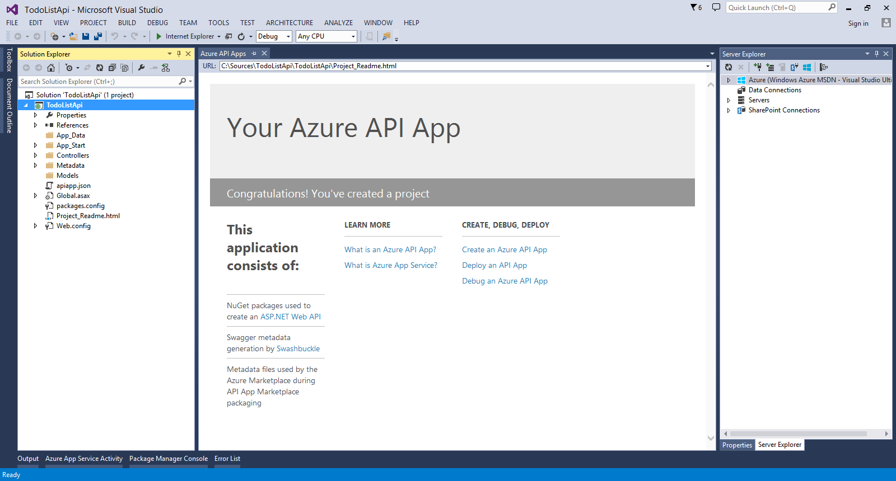The width and height of the screenshot is (896, 481).
Task: Close the Azure API Apps document tab
Action: pyautogui.click(x=264, y=53)
